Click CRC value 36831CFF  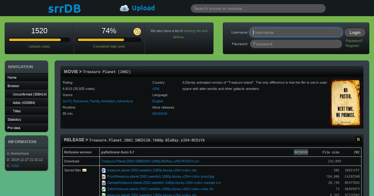point(352,170)
